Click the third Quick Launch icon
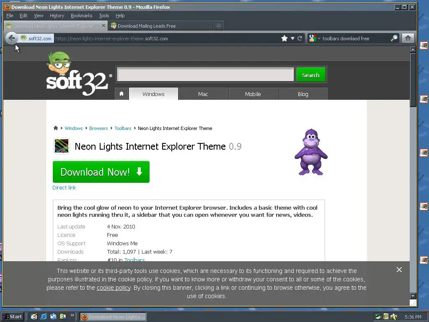The height and width of the screenshot is (322, 429). 53,317
